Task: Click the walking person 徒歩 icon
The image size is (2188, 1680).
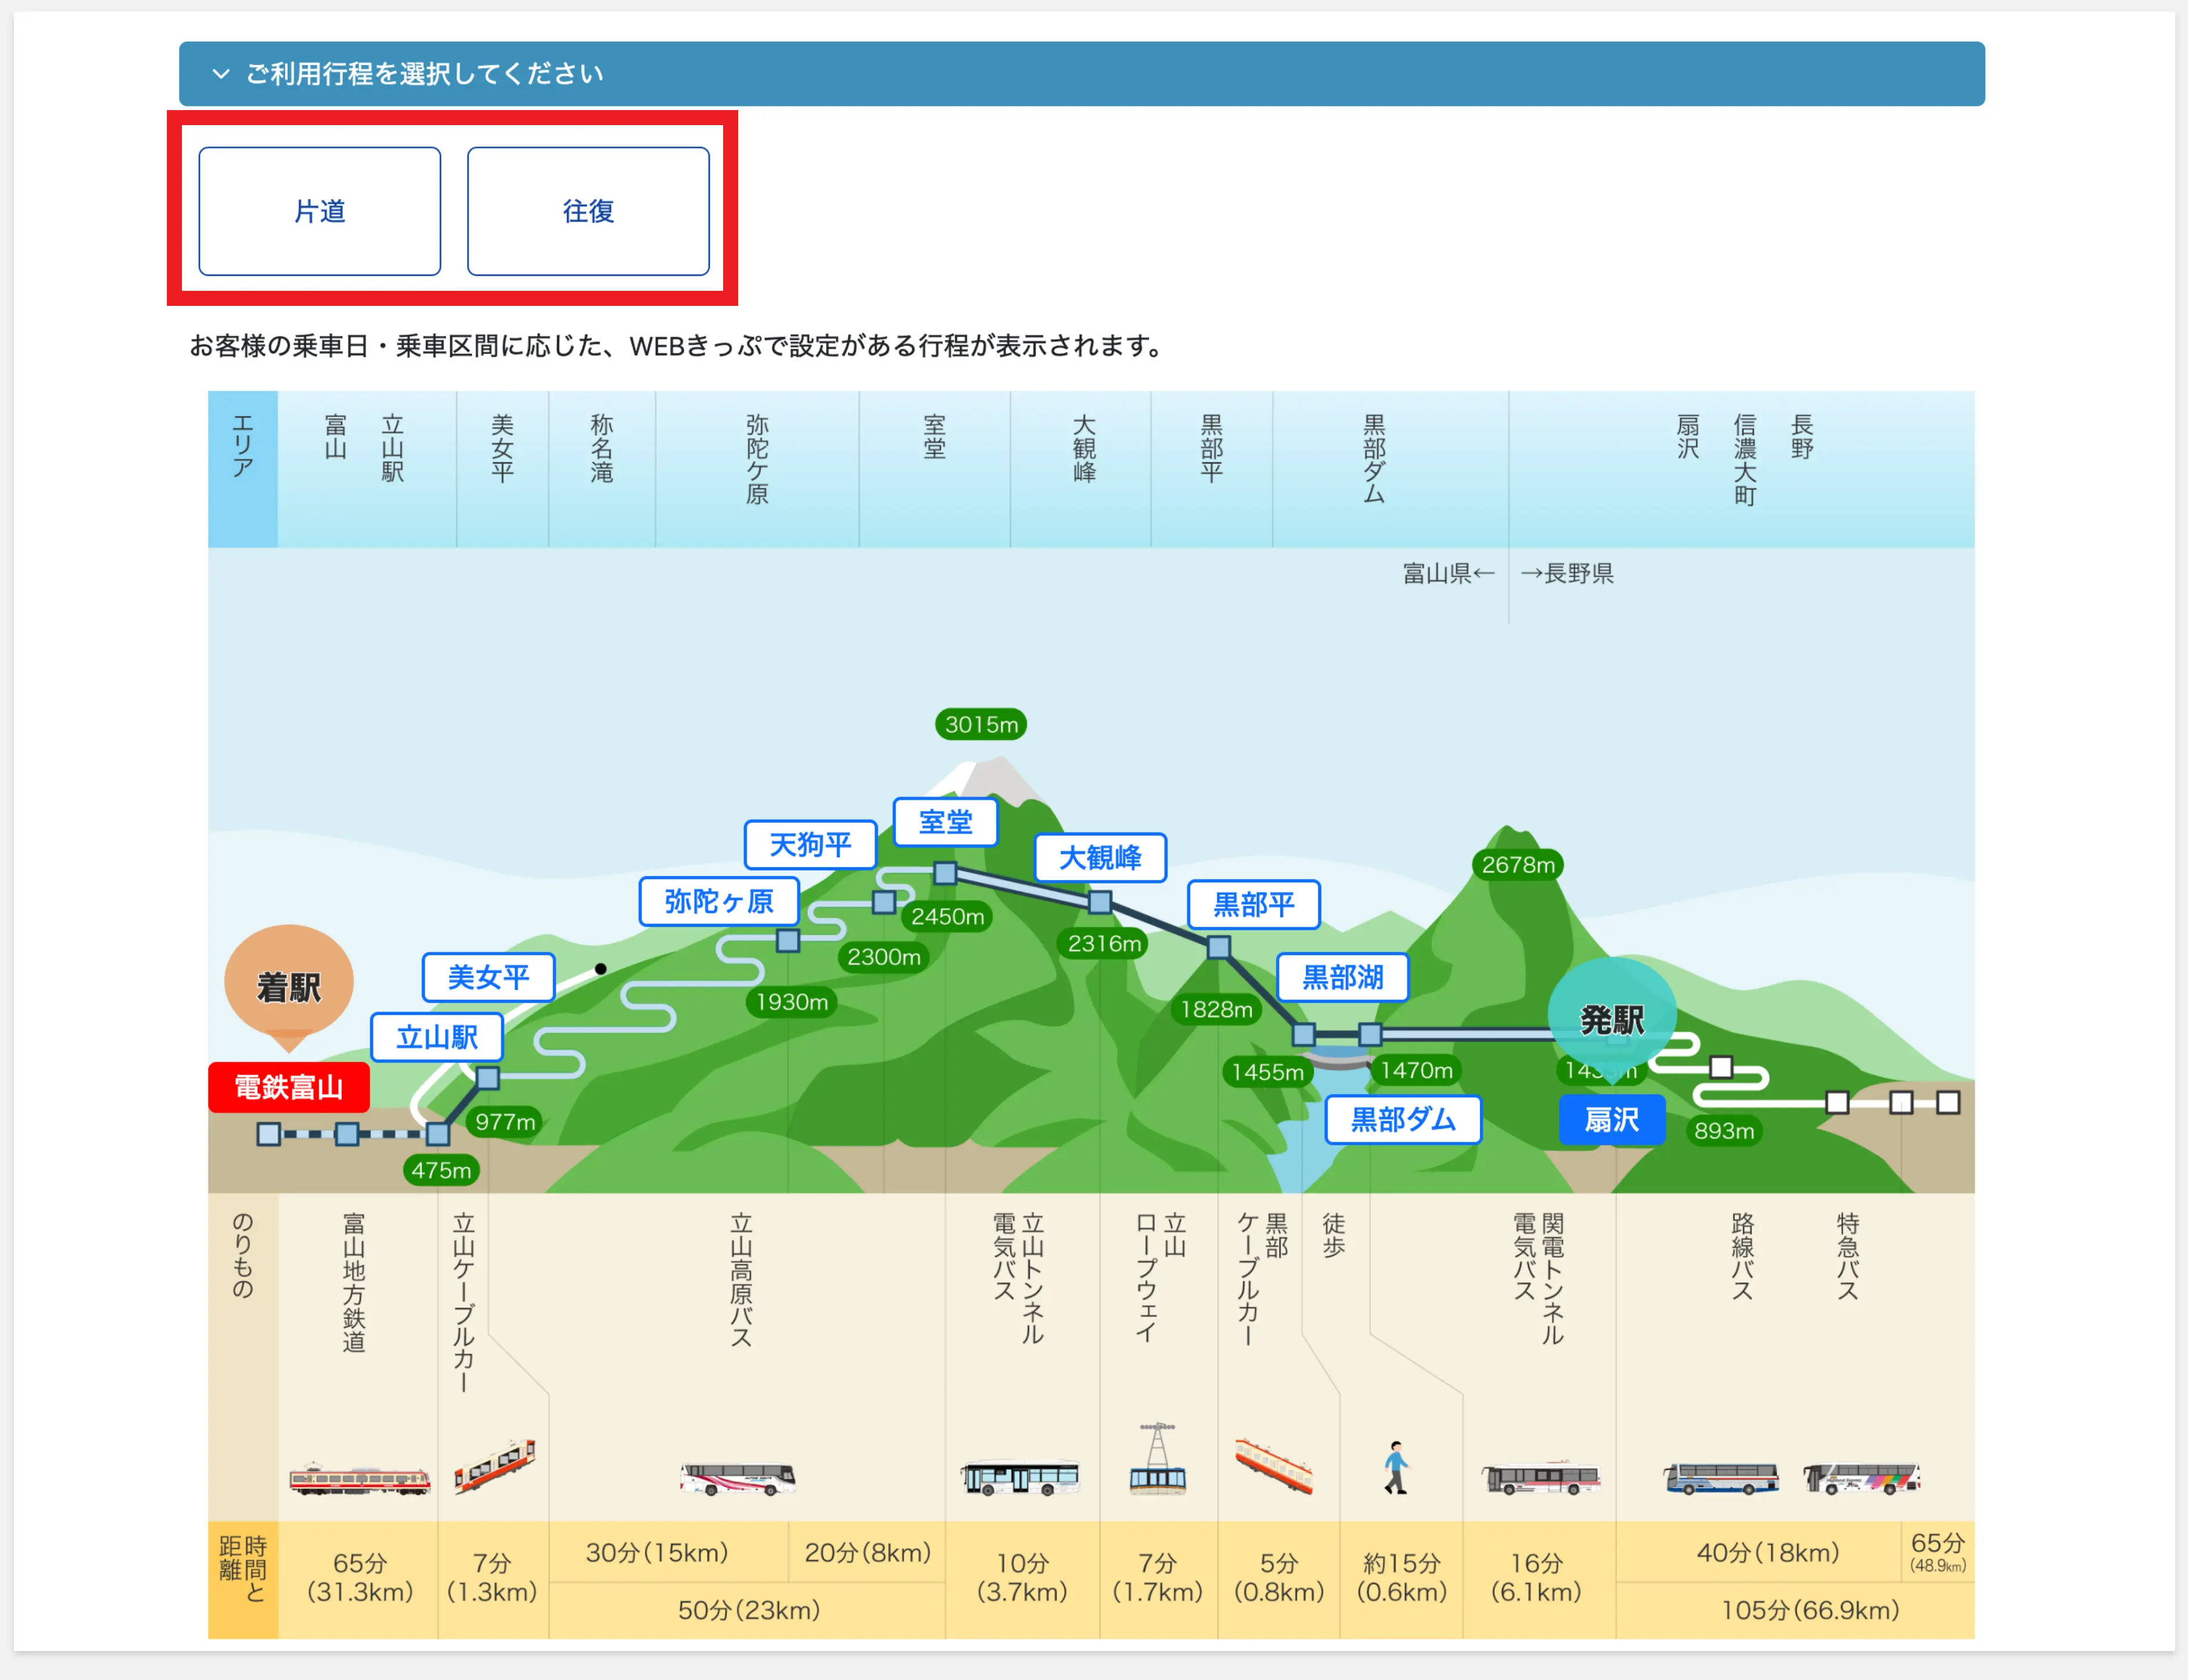Action: coord(1396,1467)
